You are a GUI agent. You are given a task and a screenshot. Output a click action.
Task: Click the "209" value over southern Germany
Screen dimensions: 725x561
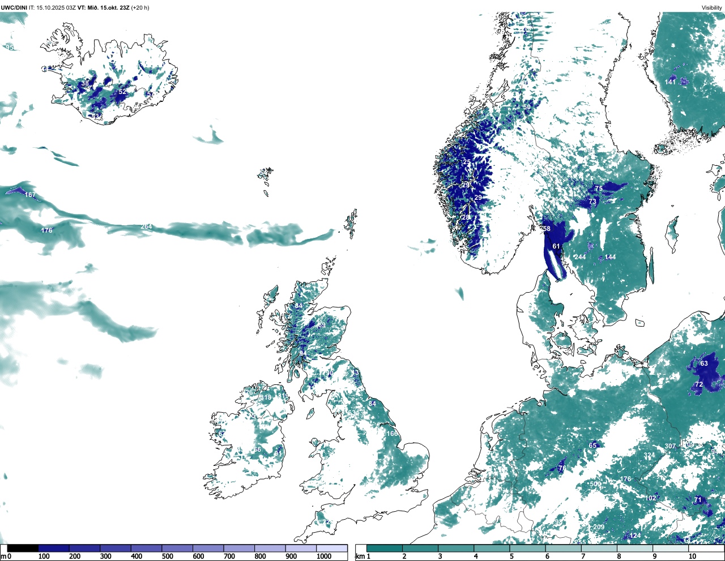pyautogui.click(x=599, y=527)
